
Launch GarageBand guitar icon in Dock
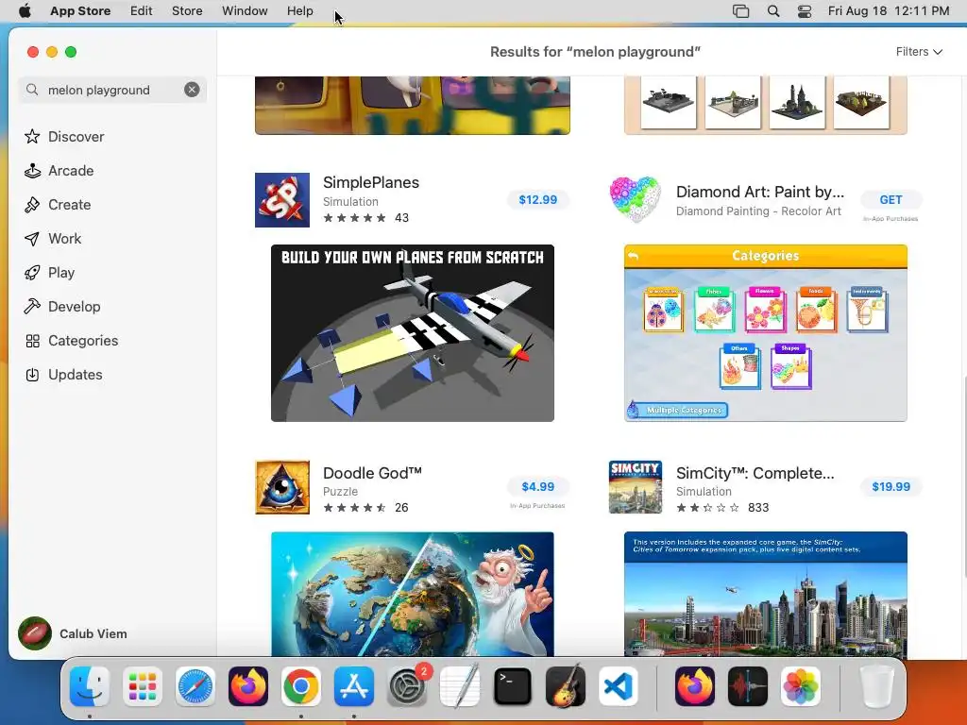pos(566,686)
